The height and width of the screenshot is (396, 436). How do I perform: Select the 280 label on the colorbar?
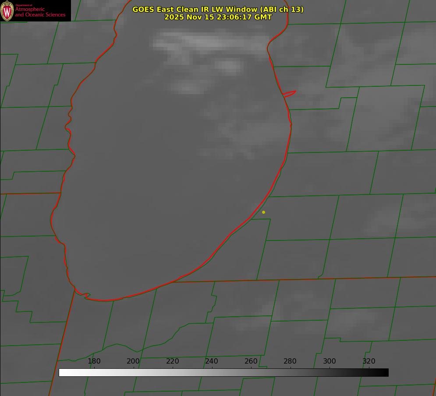(290, 361)
